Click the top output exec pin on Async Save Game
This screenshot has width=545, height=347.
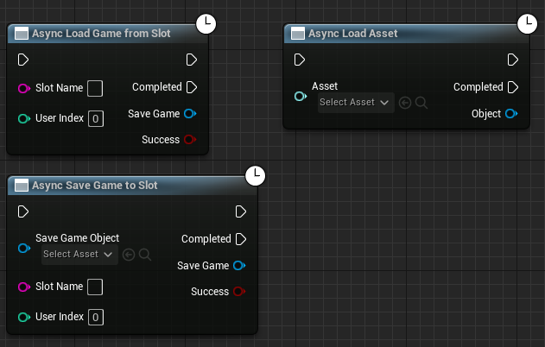(241, 211)
